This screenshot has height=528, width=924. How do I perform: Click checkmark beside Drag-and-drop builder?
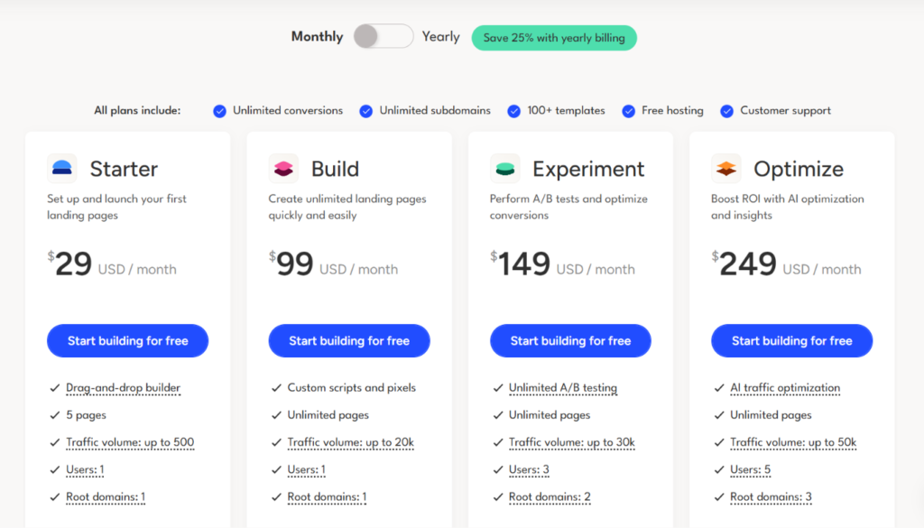pos(55,388)
